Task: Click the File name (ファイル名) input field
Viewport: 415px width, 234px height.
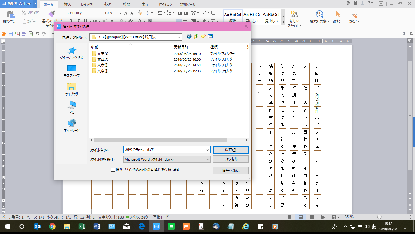Action: pos(164,150)
